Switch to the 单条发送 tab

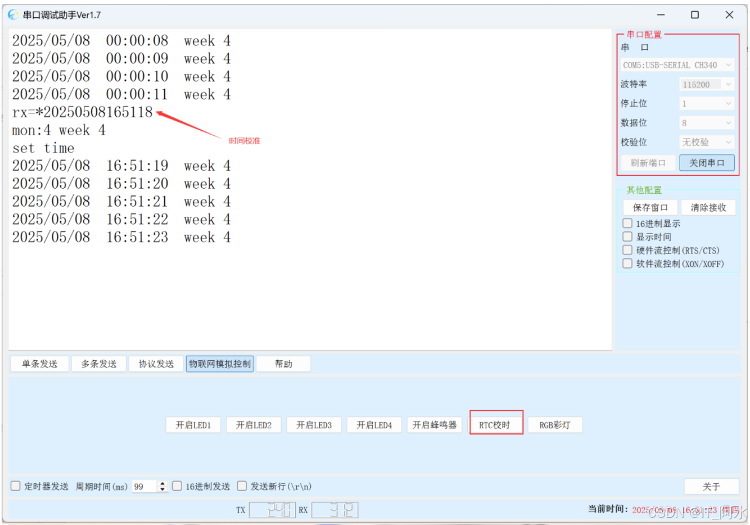[x=40, y=364]
